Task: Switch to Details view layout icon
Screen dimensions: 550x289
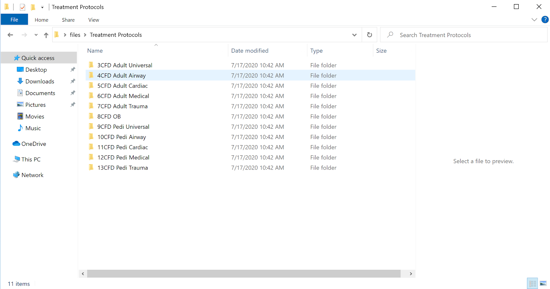Action: (532, 284)
